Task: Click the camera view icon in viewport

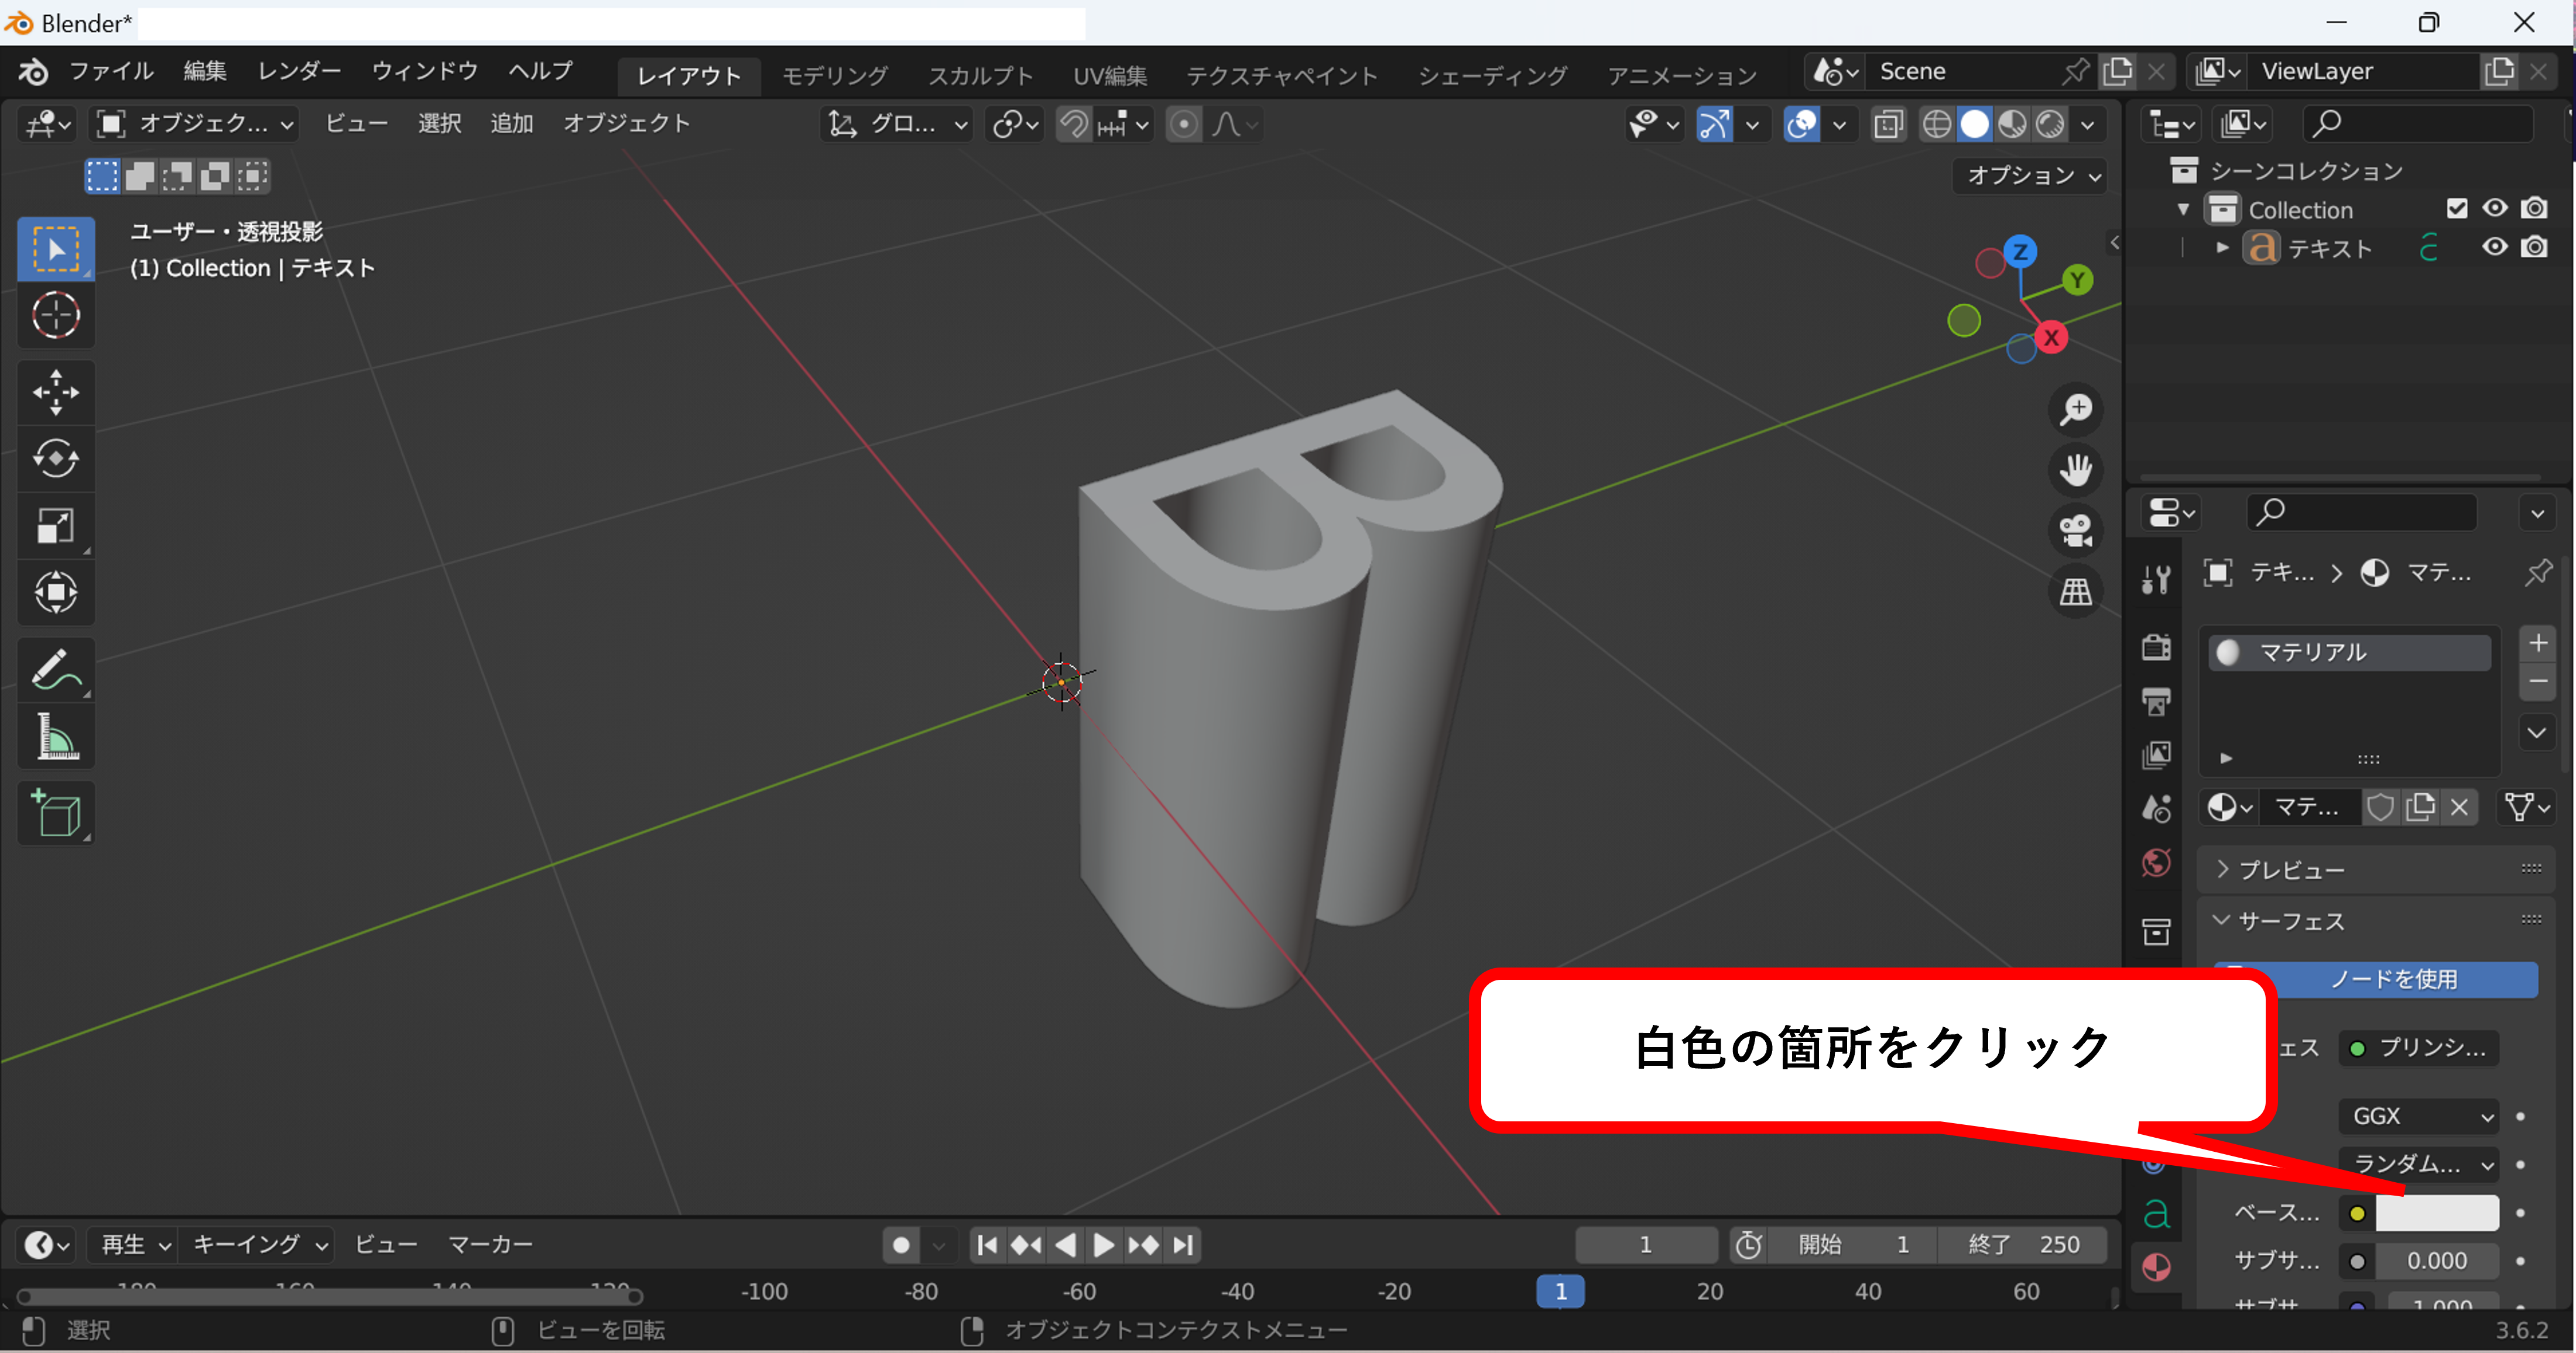Action: (2076, 531)
